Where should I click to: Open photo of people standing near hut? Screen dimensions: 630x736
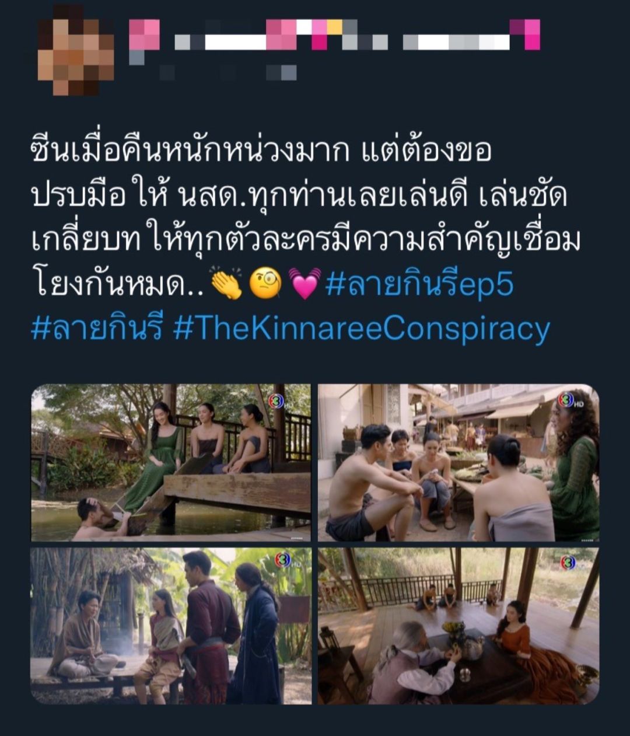tap(170, 626)
